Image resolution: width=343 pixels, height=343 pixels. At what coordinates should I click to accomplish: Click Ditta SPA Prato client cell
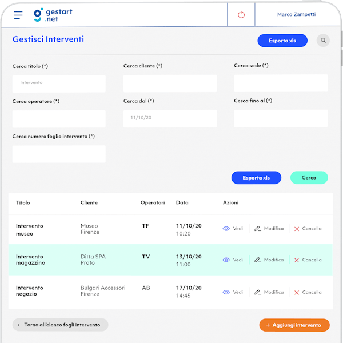[x=93, y=260]
